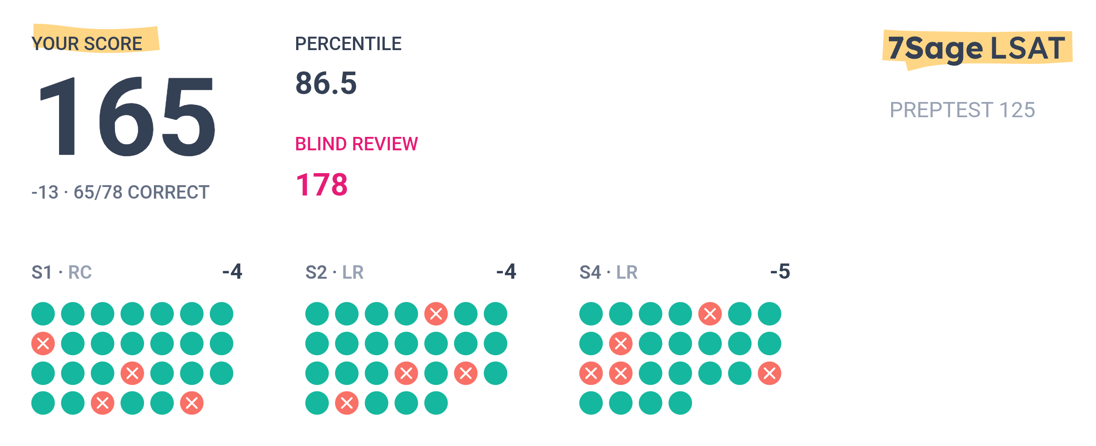Select the incorrect question 21 marker in S4 LR
1096x446 pixels.
point(769,373)
